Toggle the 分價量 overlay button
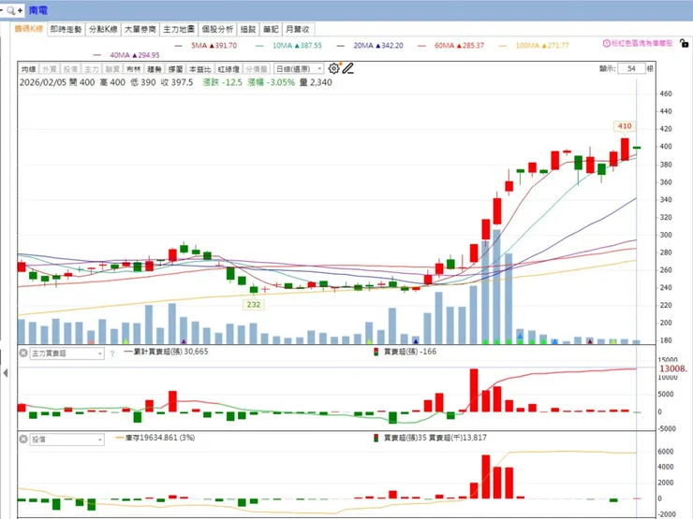Viewport: 693px width, 519px height. point(257,69)
